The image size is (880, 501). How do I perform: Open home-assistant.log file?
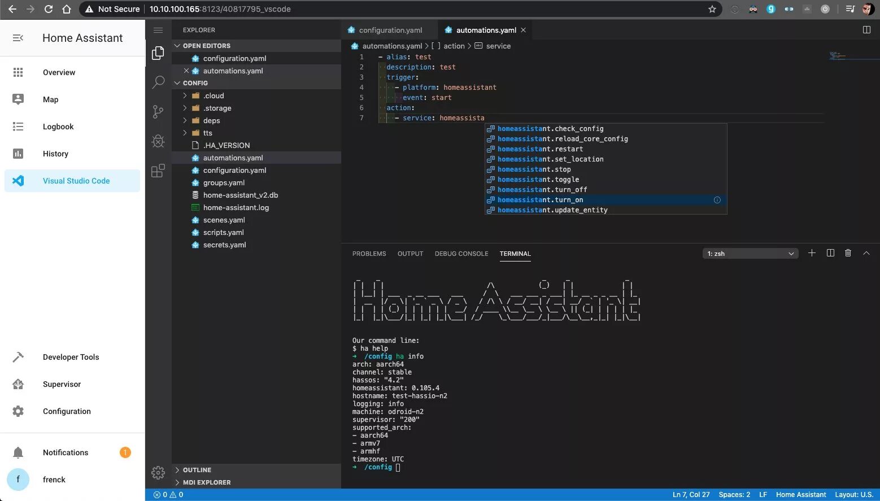tap(256, 207)
